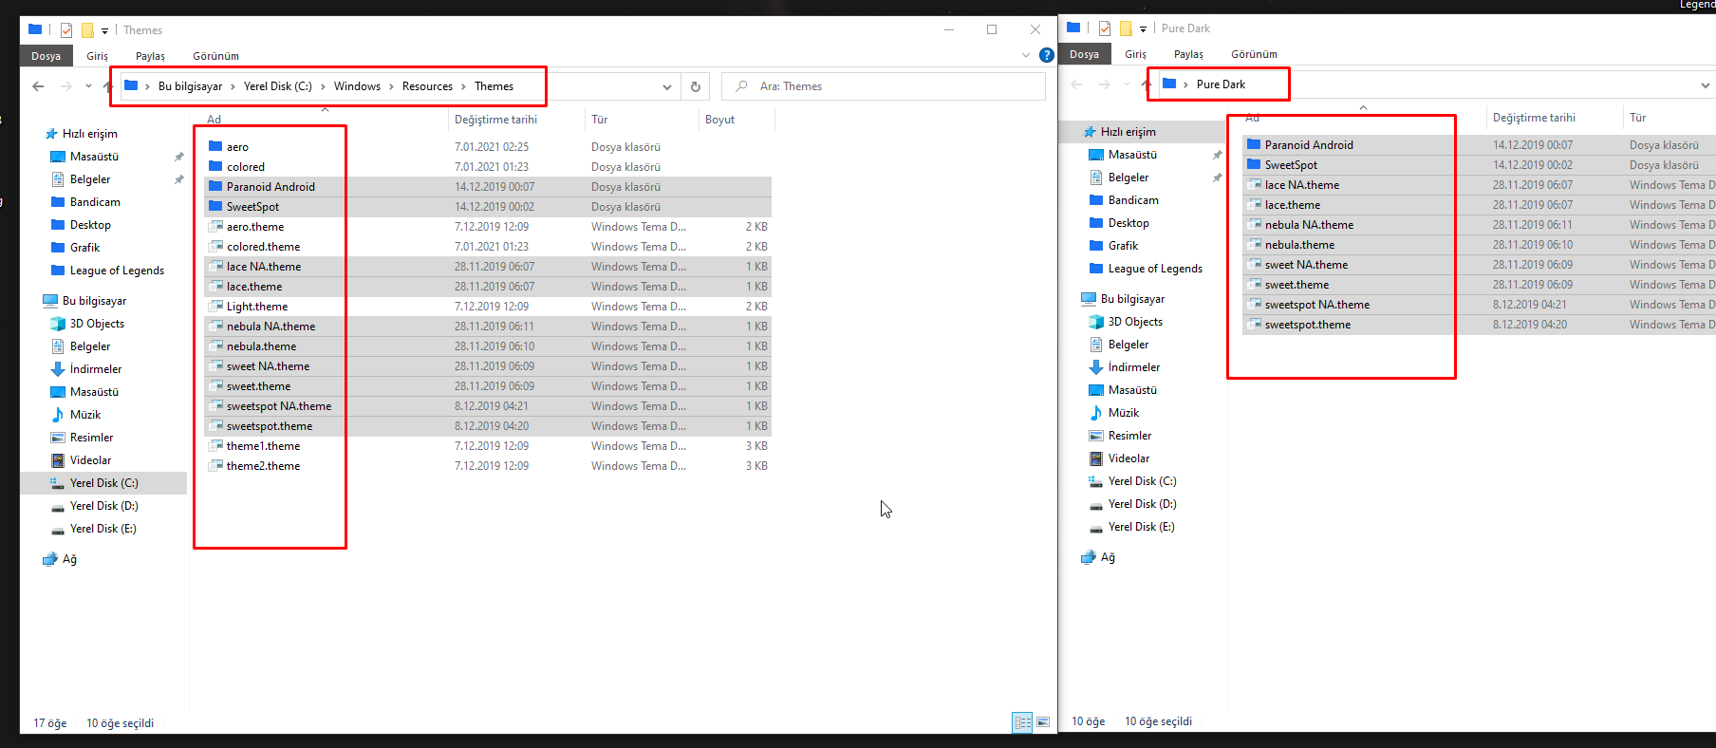Select aero folder icon in Themes window

(215, 146)
